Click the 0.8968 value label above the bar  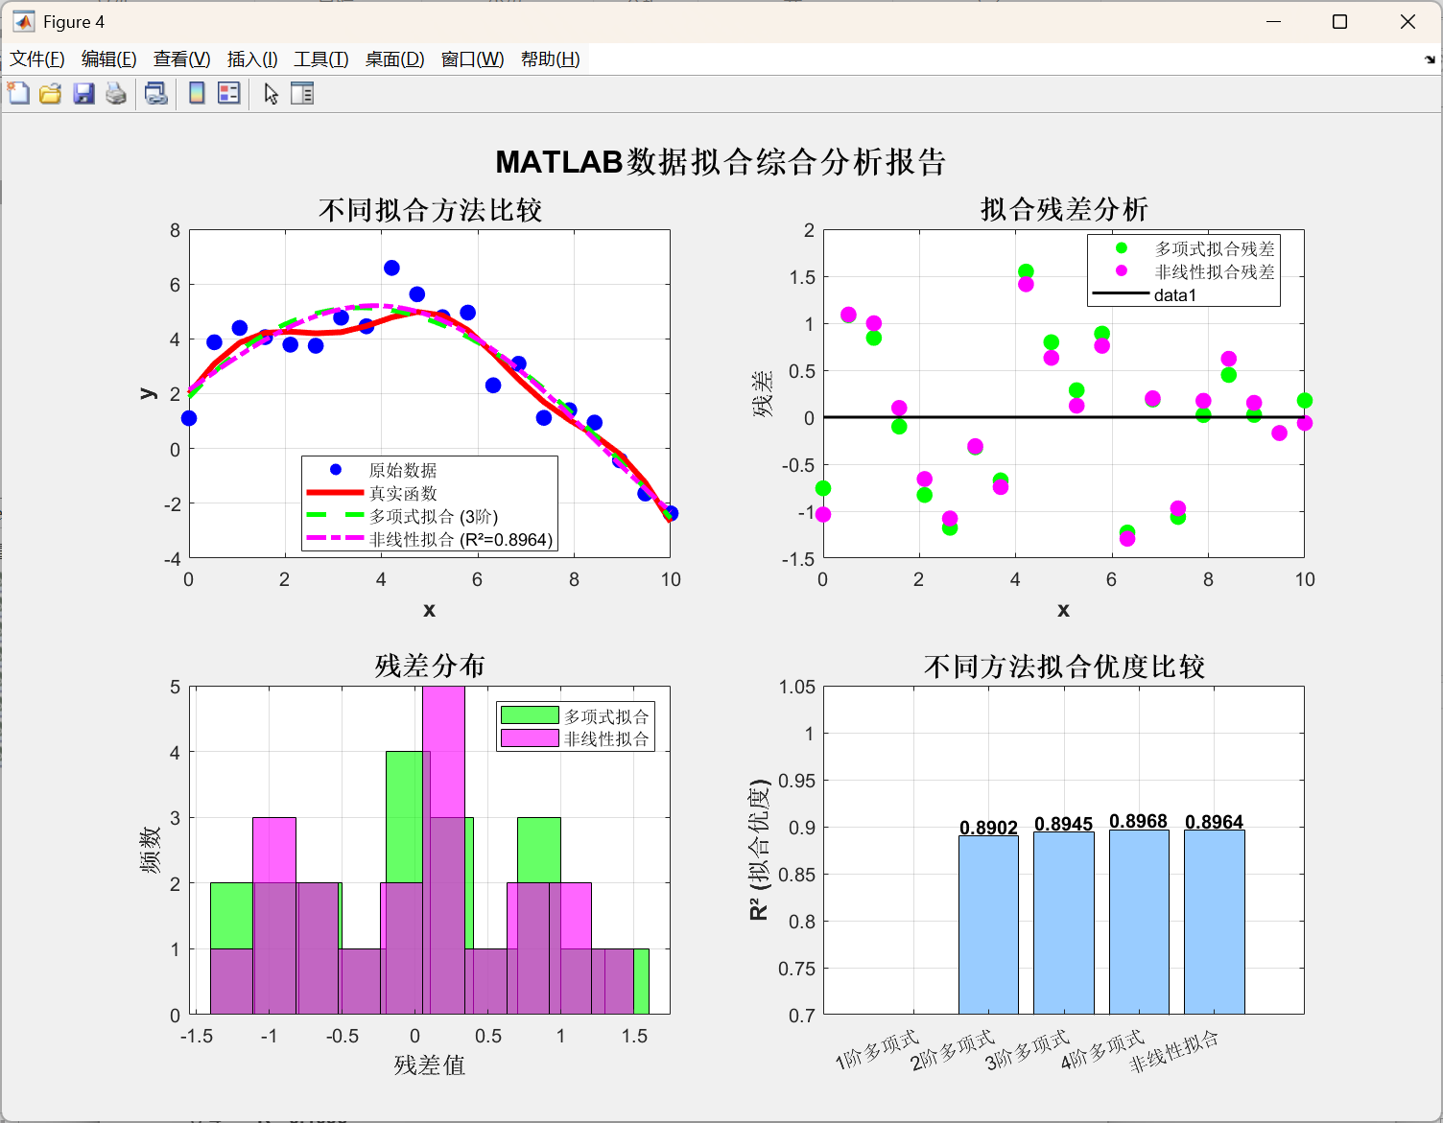point(1139,821)
